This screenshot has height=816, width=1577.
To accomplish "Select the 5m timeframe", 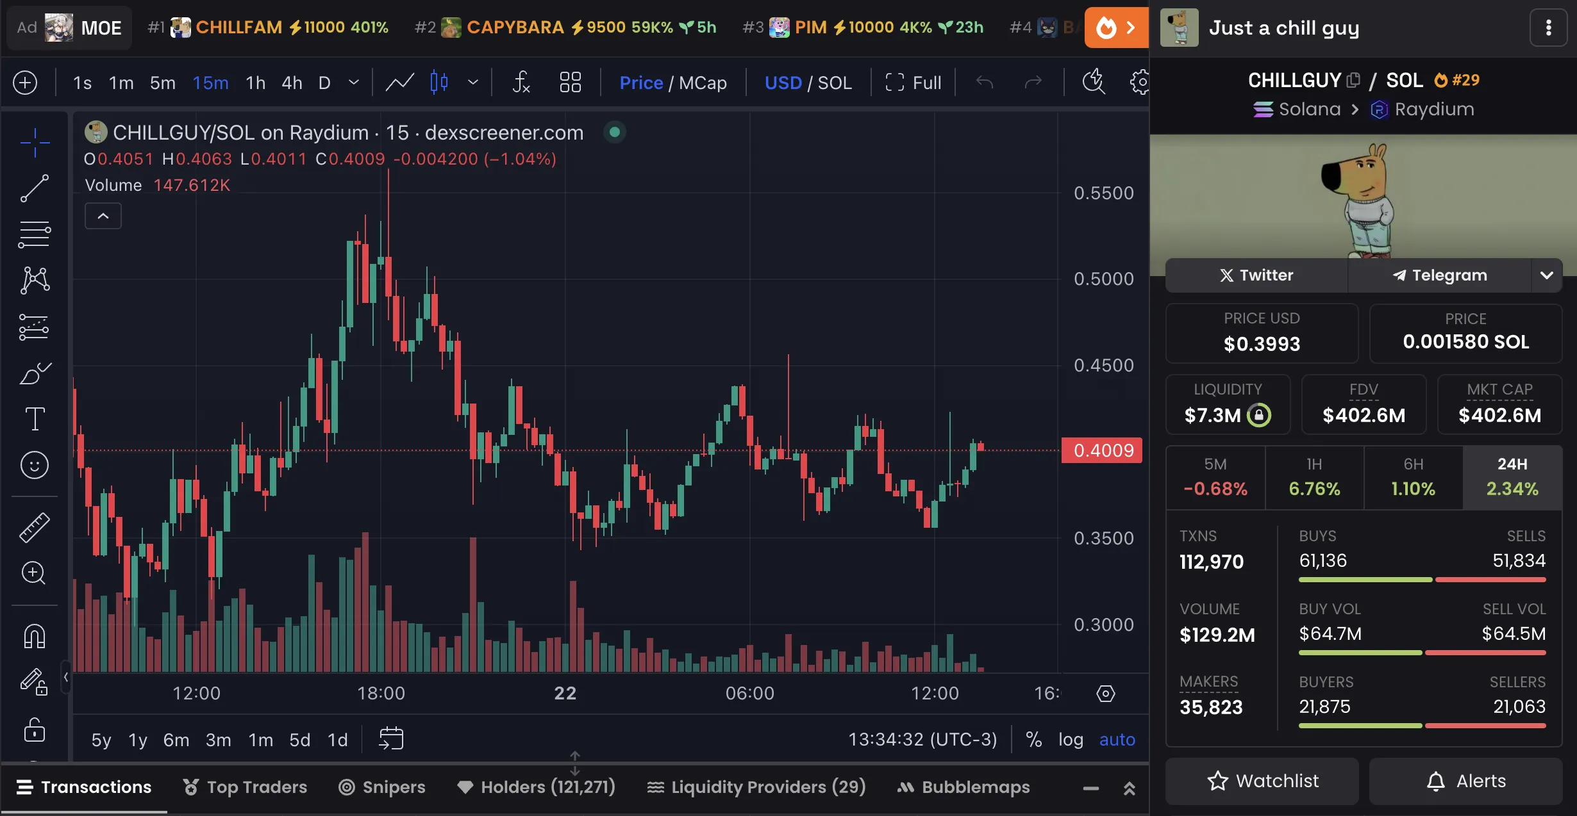I will point(162,83).
